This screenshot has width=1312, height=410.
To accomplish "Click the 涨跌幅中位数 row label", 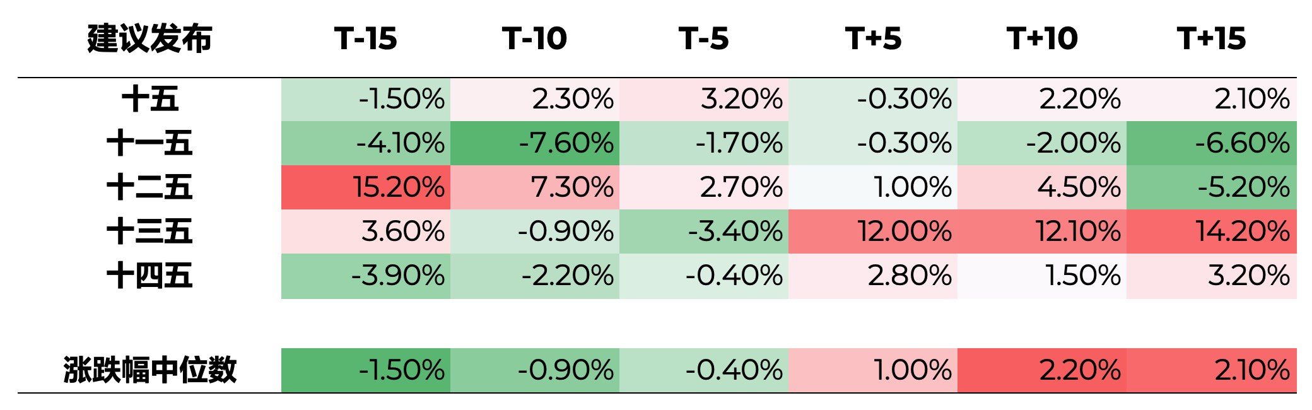I will tap(149, 370).
